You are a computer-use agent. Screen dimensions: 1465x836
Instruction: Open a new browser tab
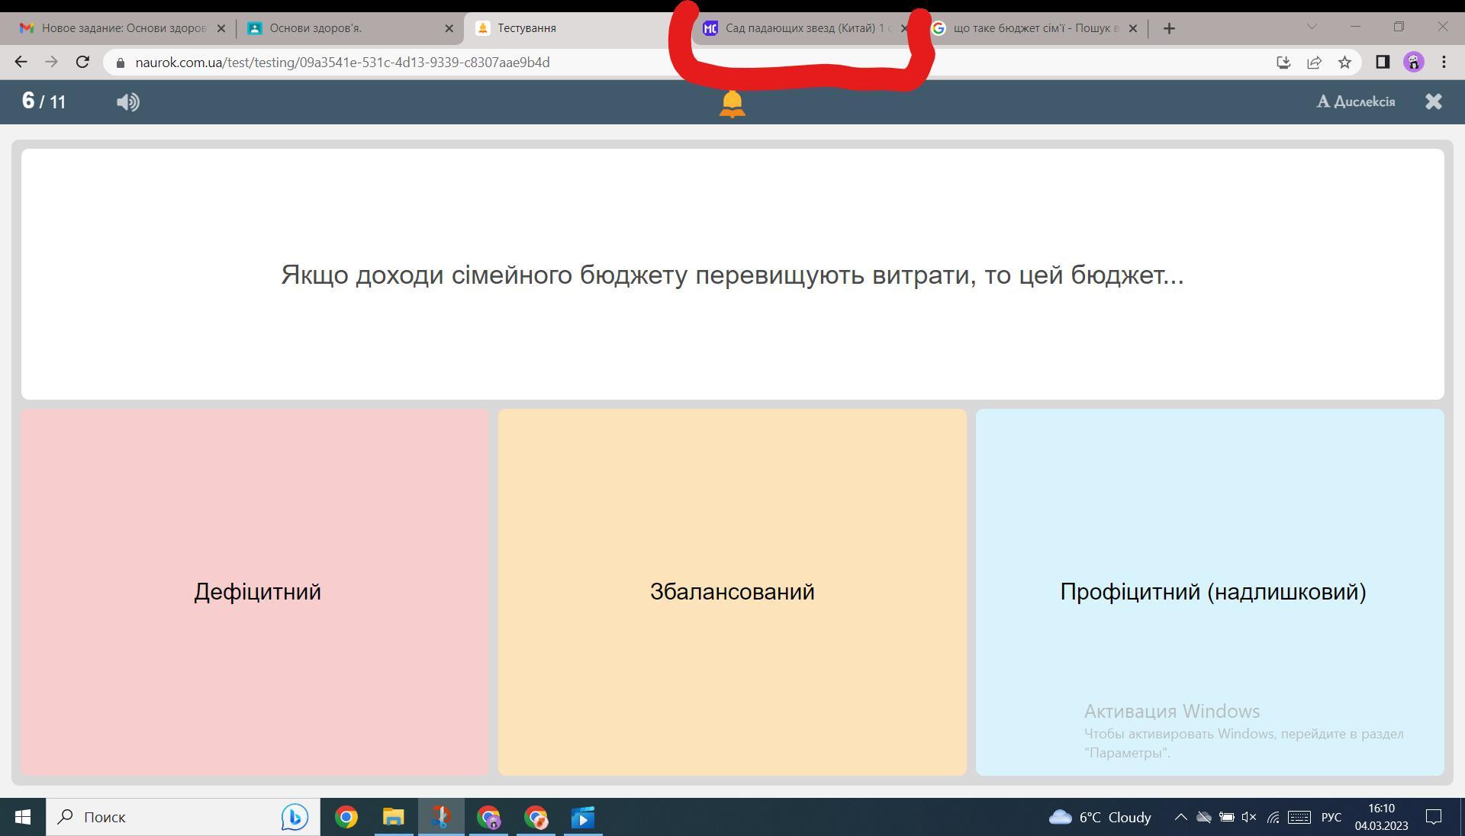click(1169, 28)
